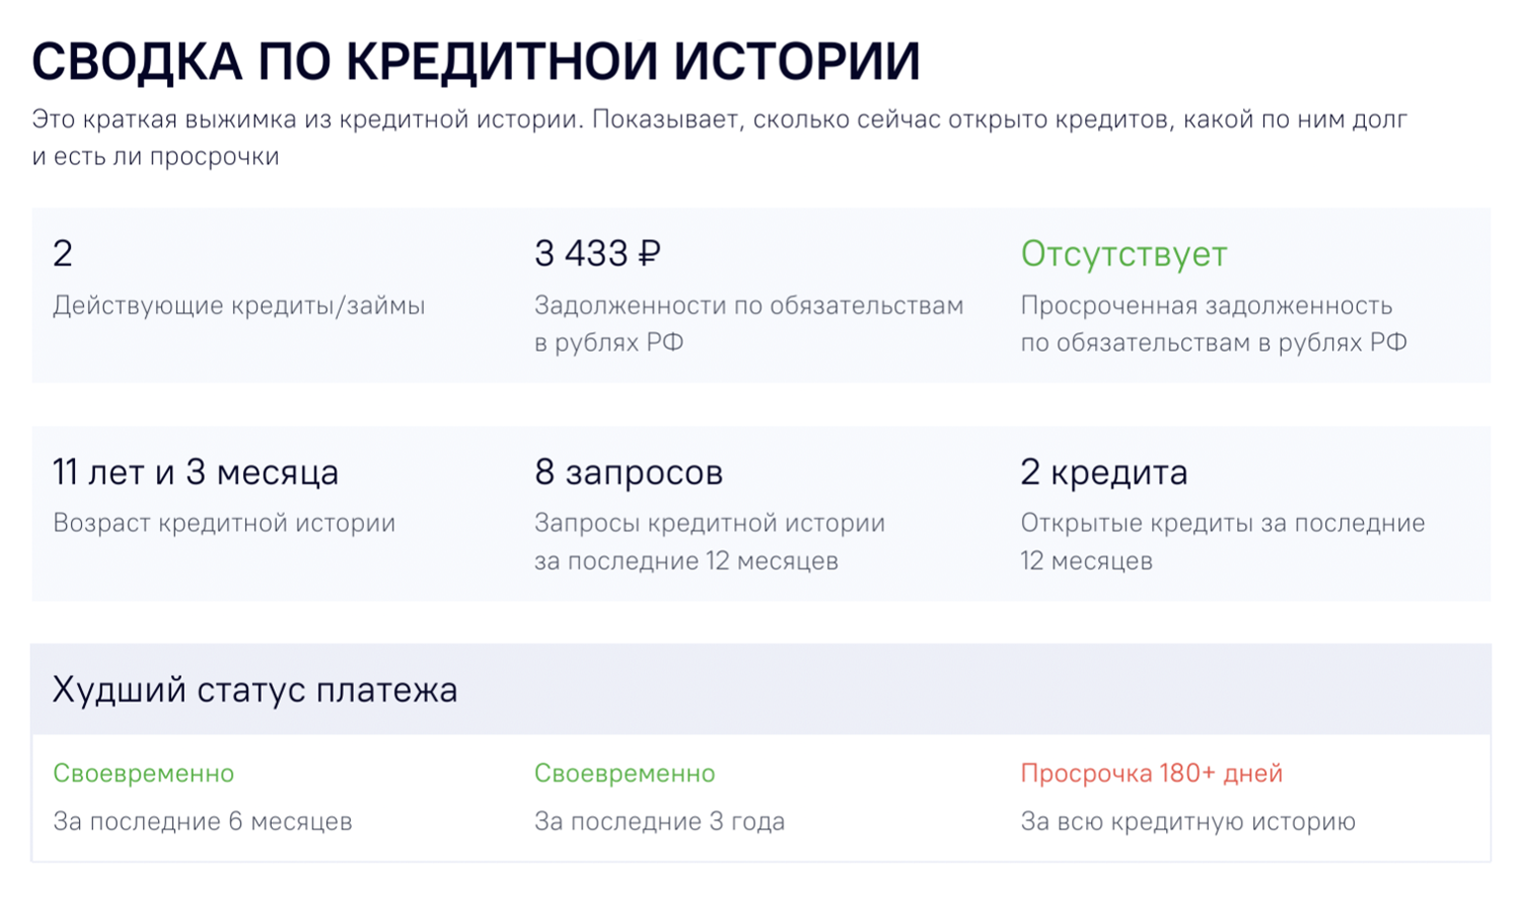Click the label "Возраст кредитной истории"

[224, 523]
